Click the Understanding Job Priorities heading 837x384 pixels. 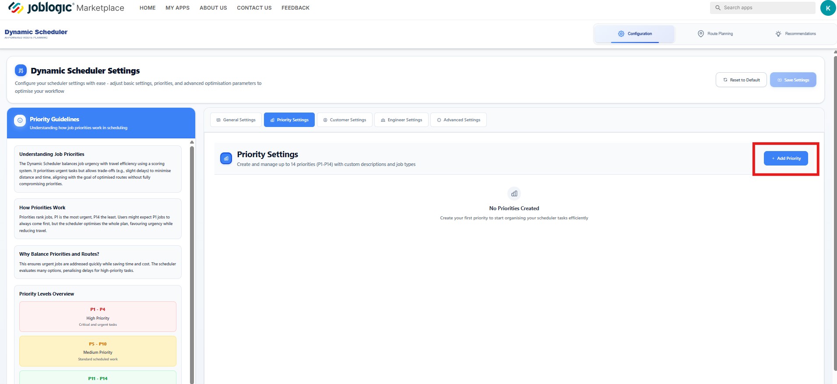click(52, 154)
